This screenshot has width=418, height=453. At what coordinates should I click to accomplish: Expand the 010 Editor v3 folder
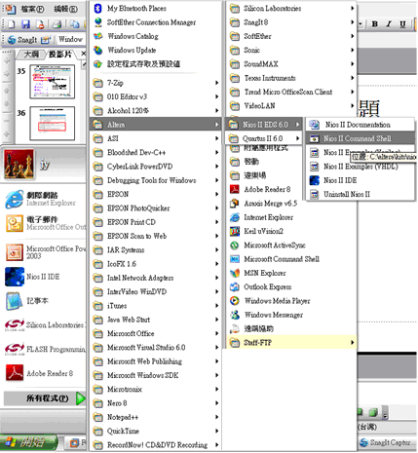pos(156,96)
